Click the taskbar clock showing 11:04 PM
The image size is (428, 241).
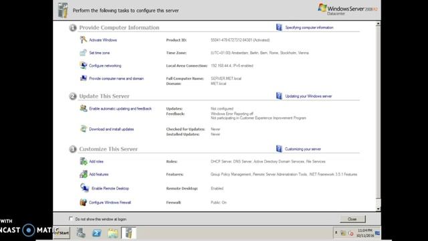(x=365, y=233)
